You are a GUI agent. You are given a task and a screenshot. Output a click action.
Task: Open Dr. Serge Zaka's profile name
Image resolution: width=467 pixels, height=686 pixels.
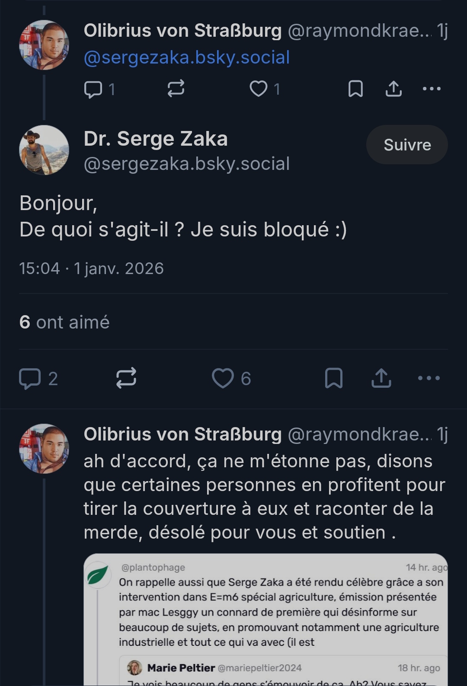(x=156, y=139)
